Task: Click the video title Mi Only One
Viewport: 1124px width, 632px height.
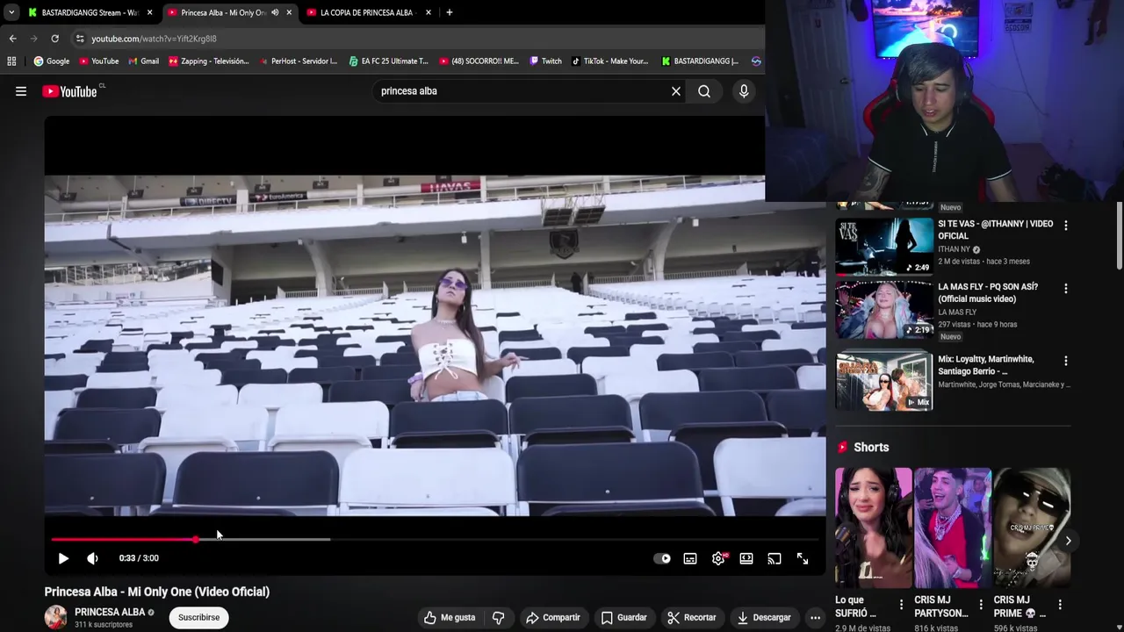Action: [157, 592]
